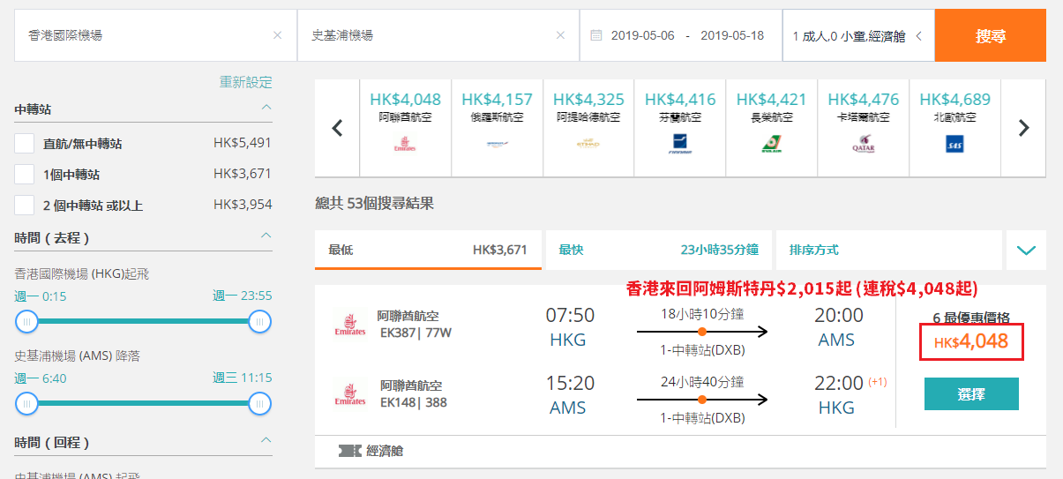The width and height of the screenshot is (1063, 479).
Task: Expand the teal chevron beside sort options
Action: pyautogui.click(x=1026, y=250)
